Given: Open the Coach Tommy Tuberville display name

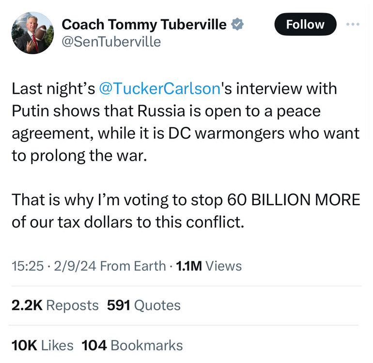Looking at the screenshot, I should pos(144,24).
